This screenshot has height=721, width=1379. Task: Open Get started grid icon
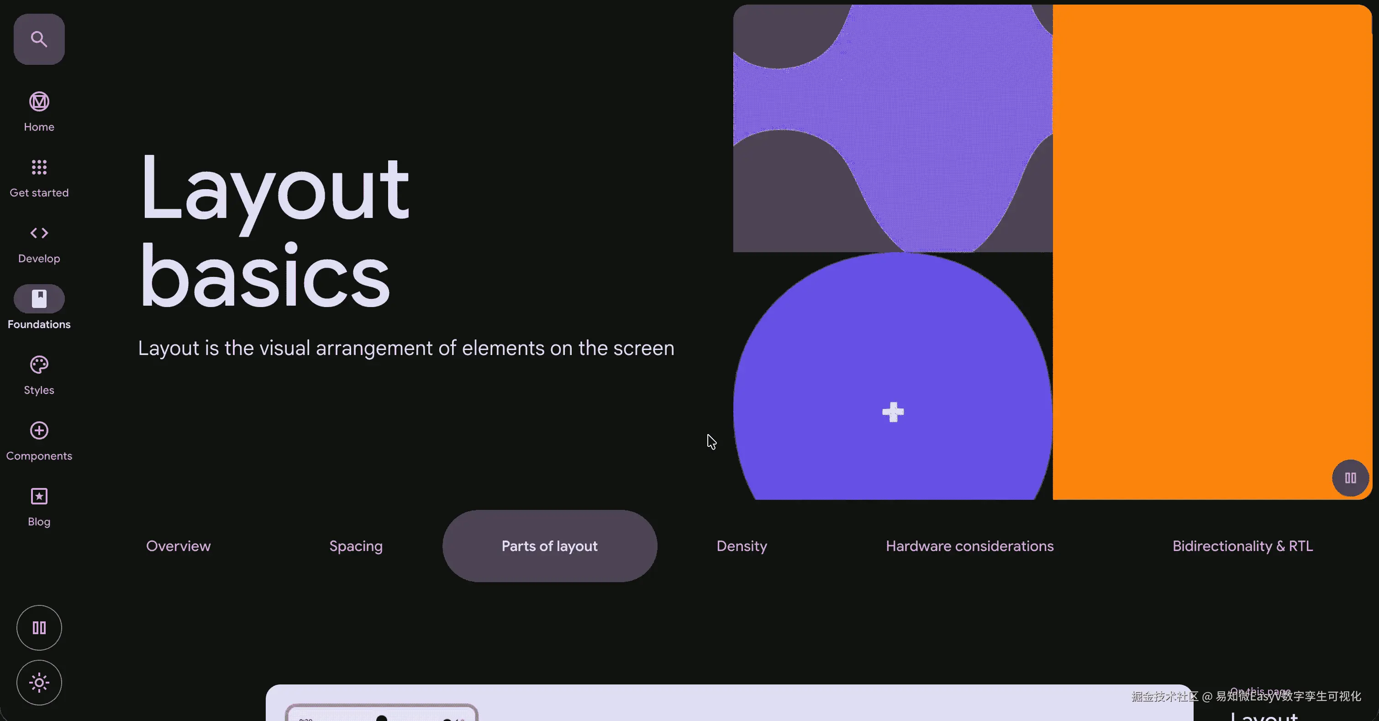pos(39,167)
